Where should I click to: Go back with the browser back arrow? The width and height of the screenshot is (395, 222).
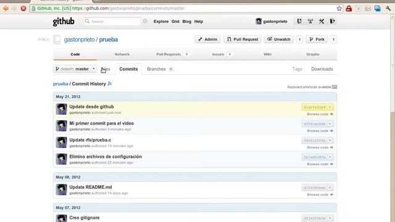(x=6, y=8)
